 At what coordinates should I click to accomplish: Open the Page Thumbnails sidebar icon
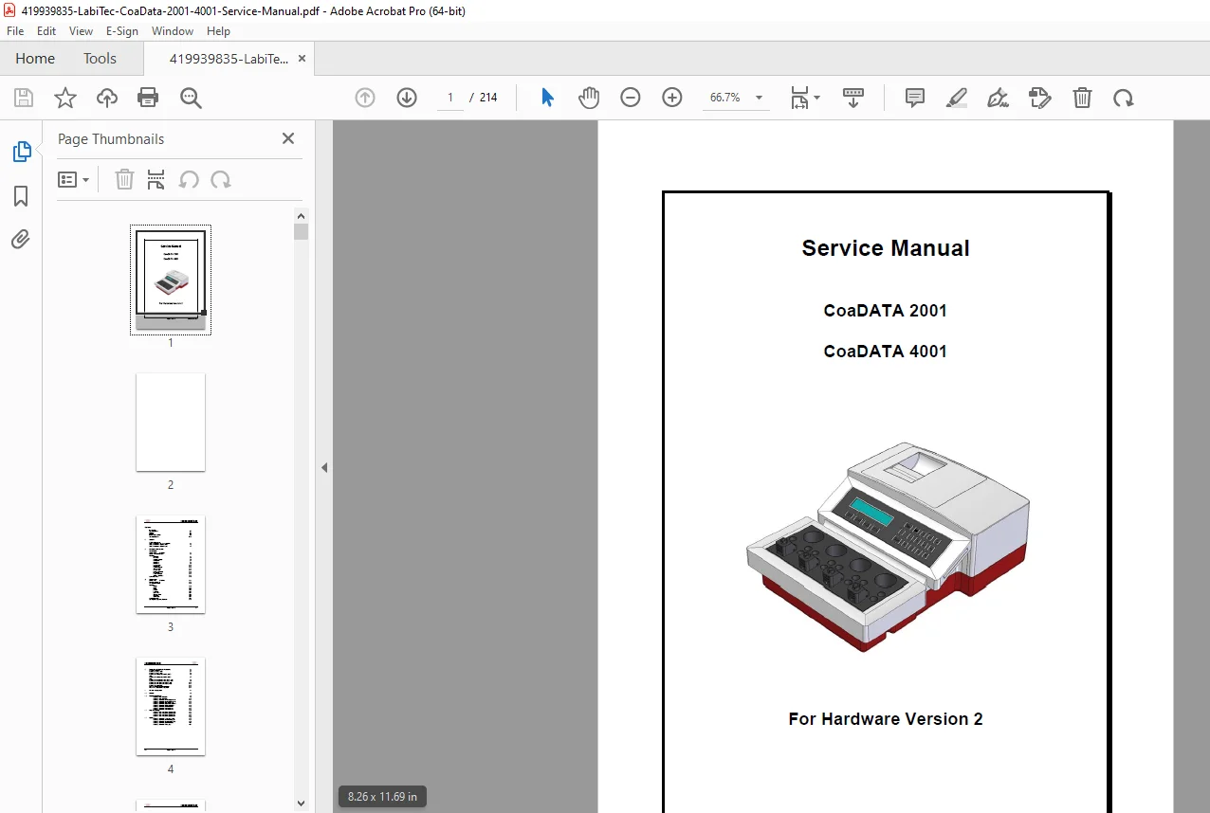tap(21, 152)
